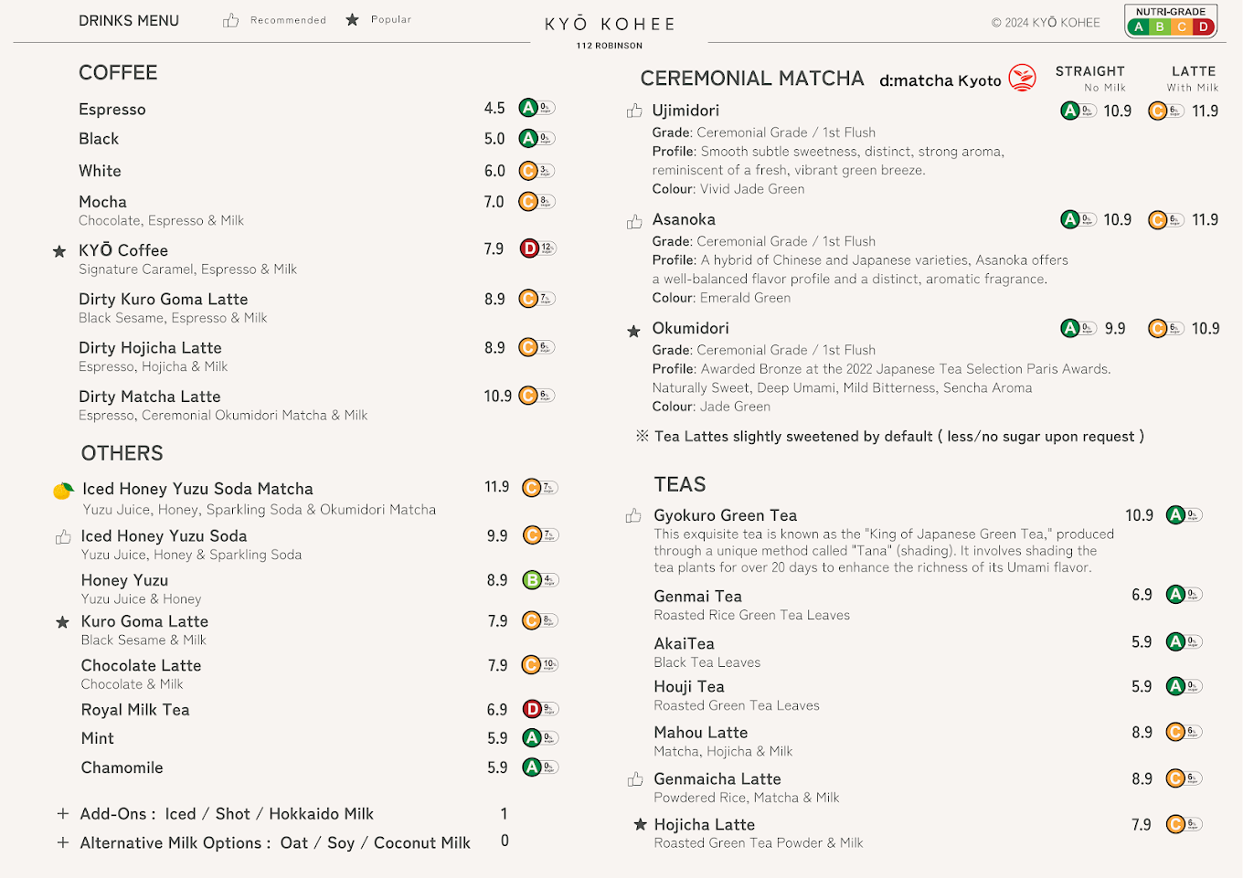Click the Ujimidori straight Nutri-Grade A badge
1243x878 pixels.
coord(1078,111)
